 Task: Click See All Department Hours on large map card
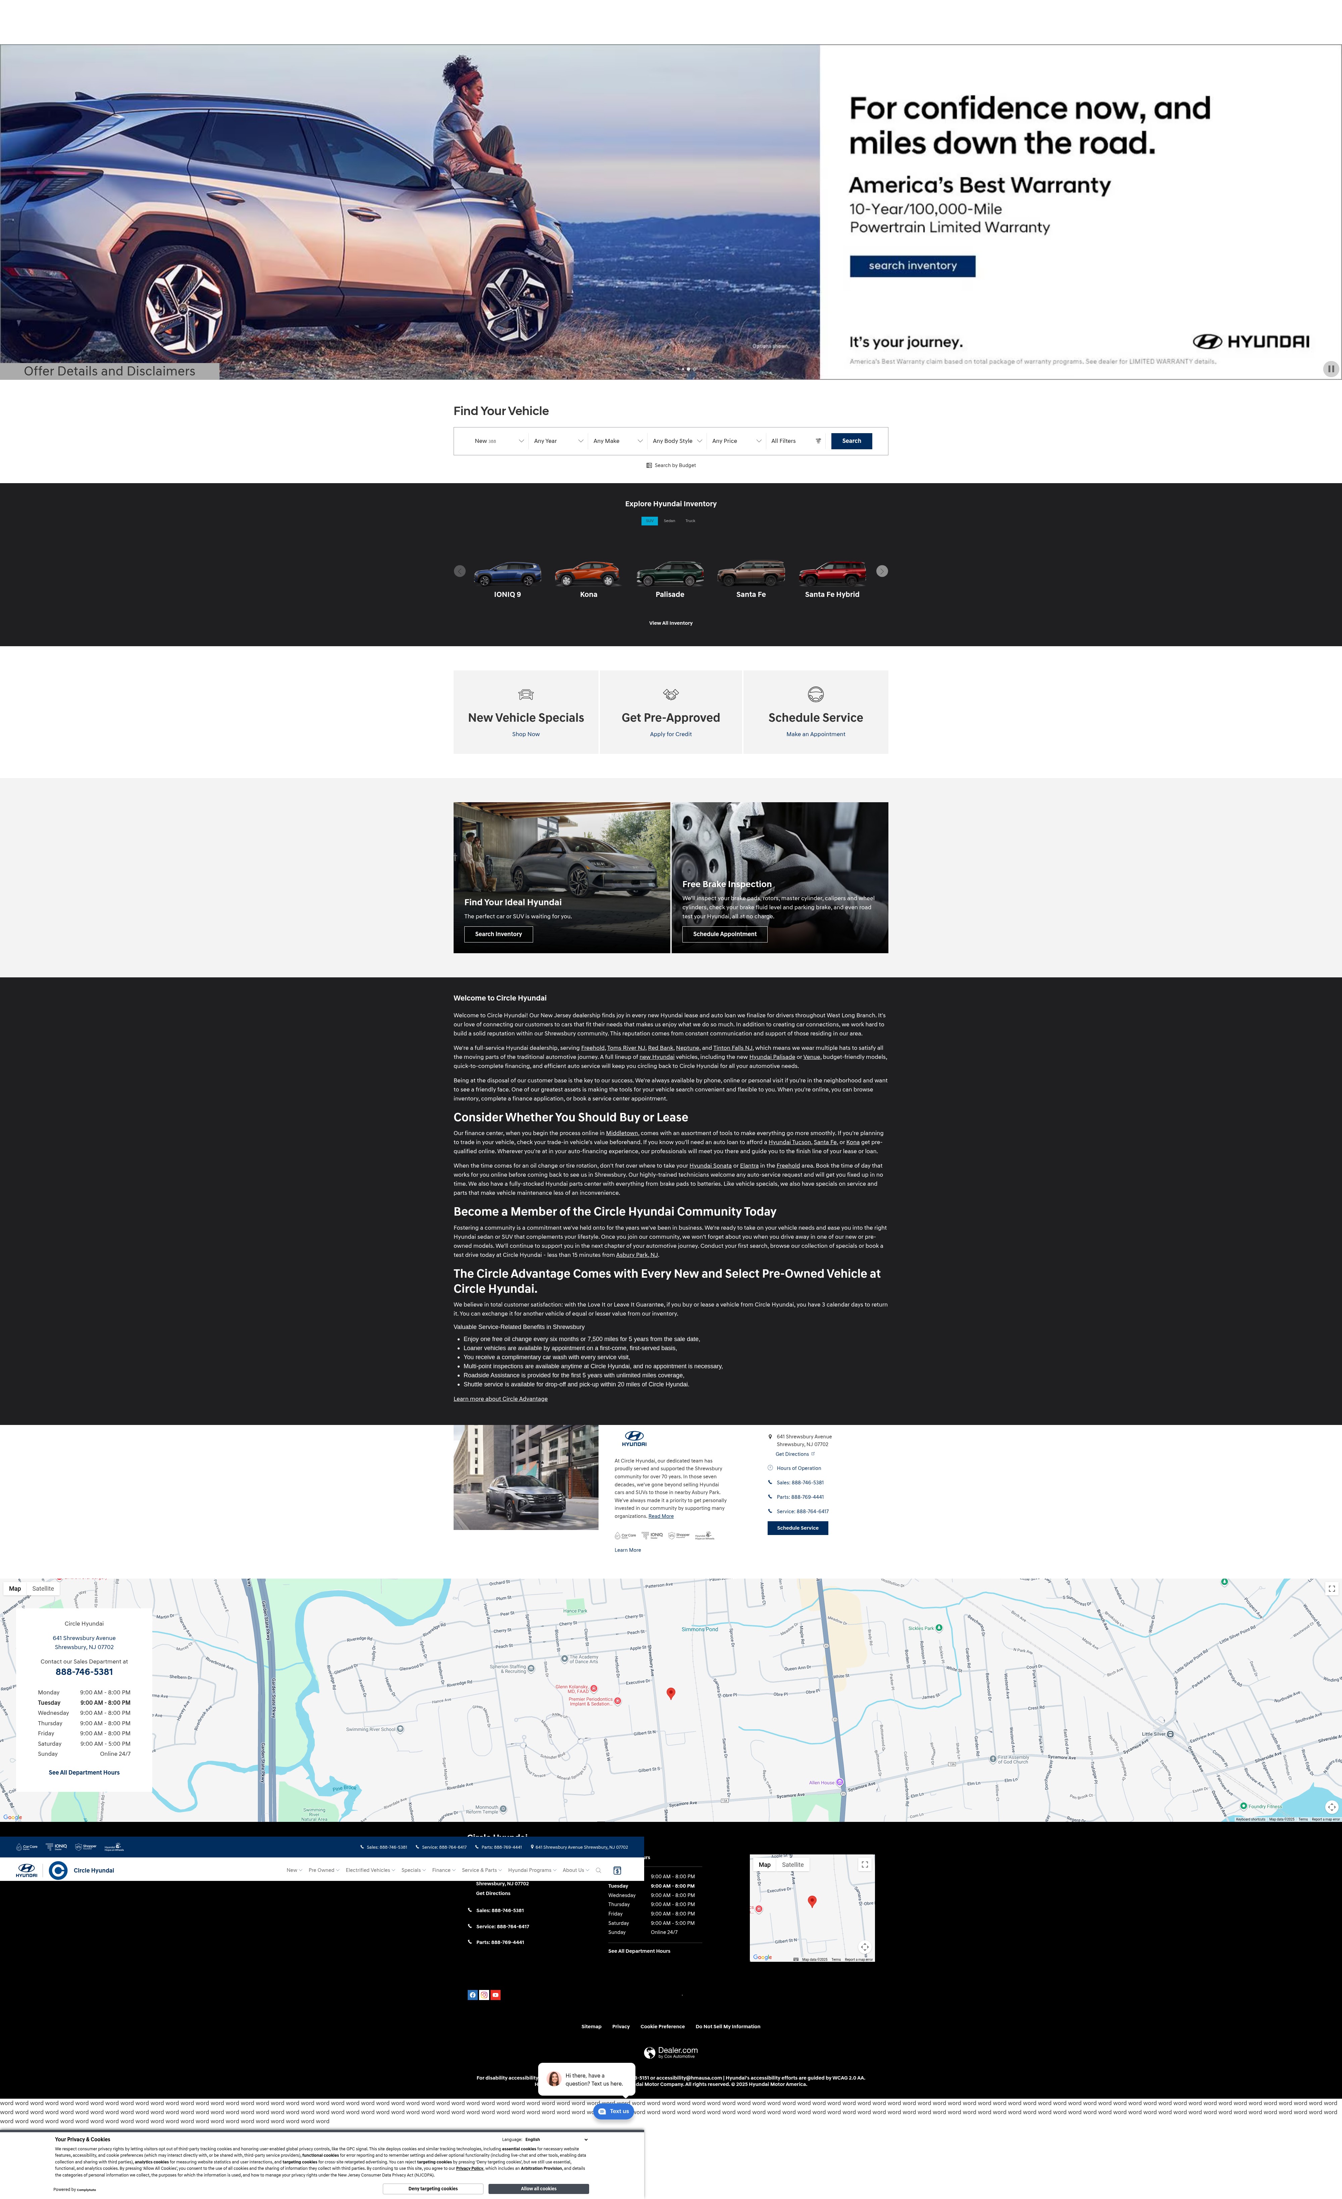[x=84, y=1773]
